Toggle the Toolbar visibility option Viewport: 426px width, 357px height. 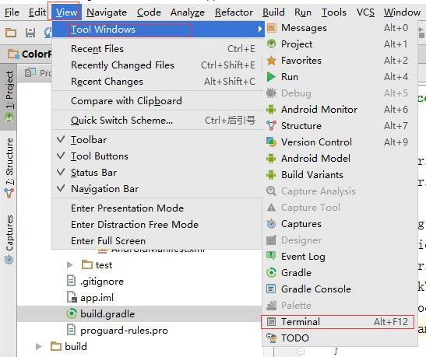point(157,140)
